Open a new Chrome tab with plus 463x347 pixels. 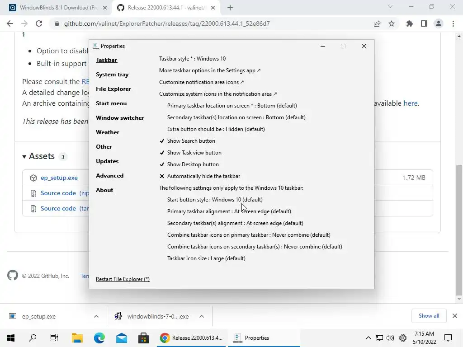pos(230,8)
